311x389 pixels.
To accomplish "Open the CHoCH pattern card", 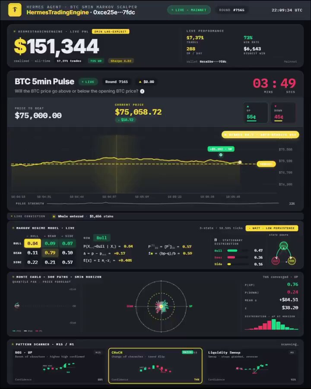I will coord(155,366).
